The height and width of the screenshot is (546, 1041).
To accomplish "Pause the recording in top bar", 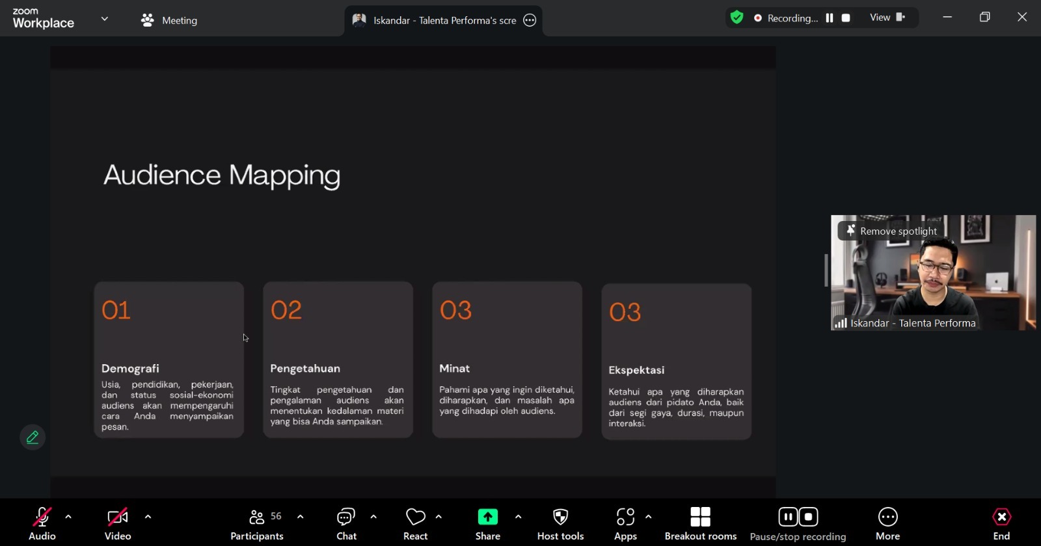I will tap(830, 18).
